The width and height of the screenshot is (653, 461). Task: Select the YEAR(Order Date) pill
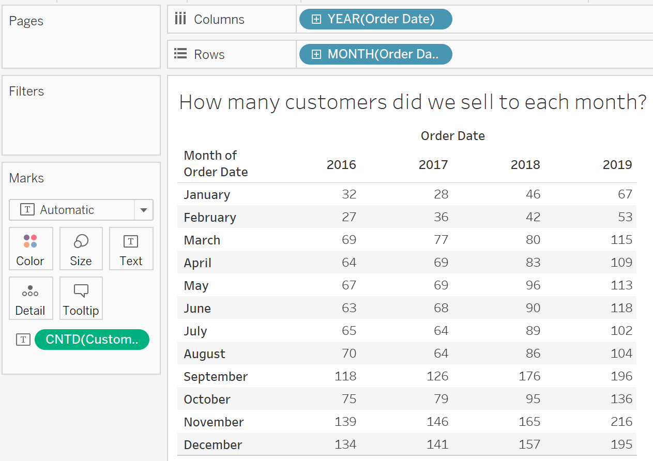tap(376, 19)
